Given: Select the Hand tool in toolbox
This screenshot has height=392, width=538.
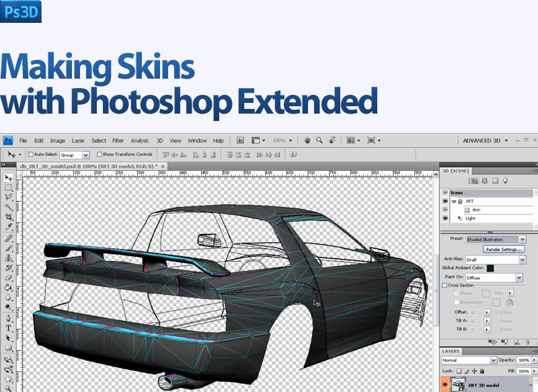Looking at the screenshot, I should (x=9, y=379).
